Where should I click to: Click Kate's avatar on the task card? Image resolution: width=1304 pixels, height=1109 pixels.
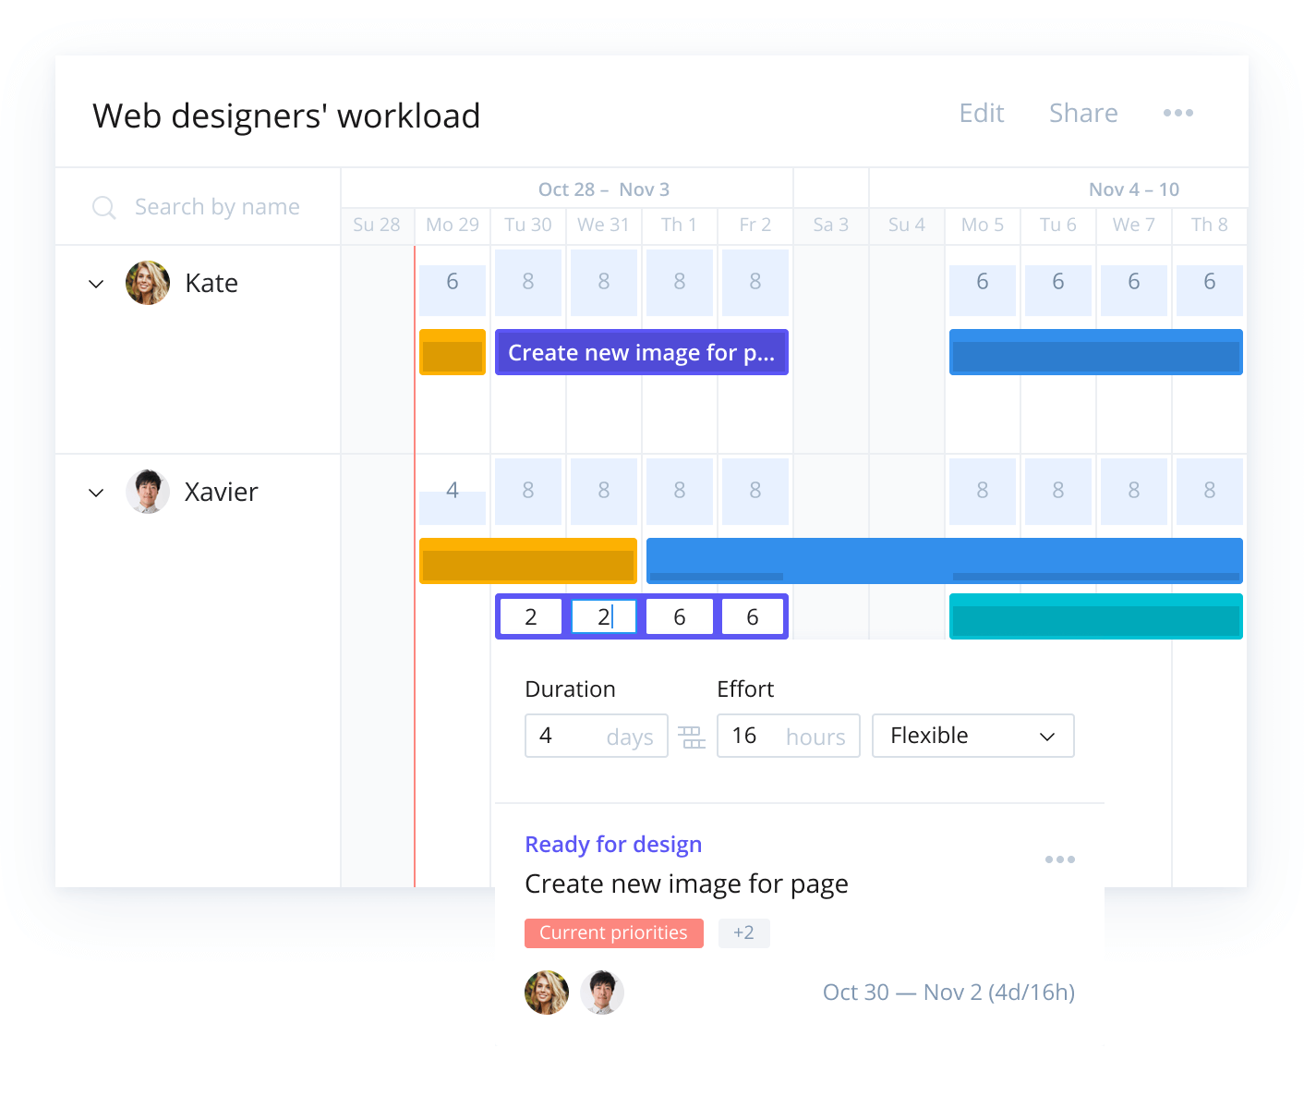coord(547,993)
